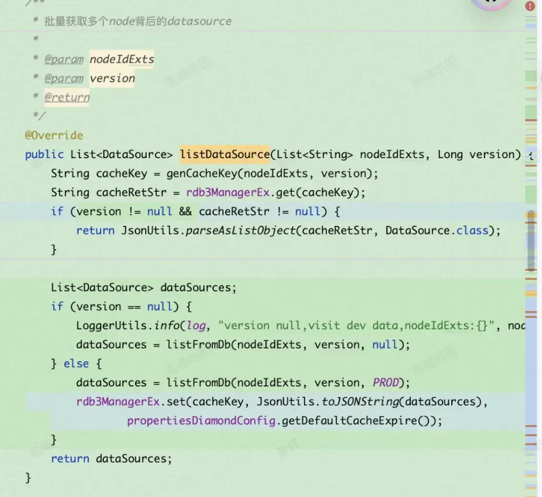
Task: Click the cacheKey variable in String cacheKey declaration
Action: click(121, 173)
